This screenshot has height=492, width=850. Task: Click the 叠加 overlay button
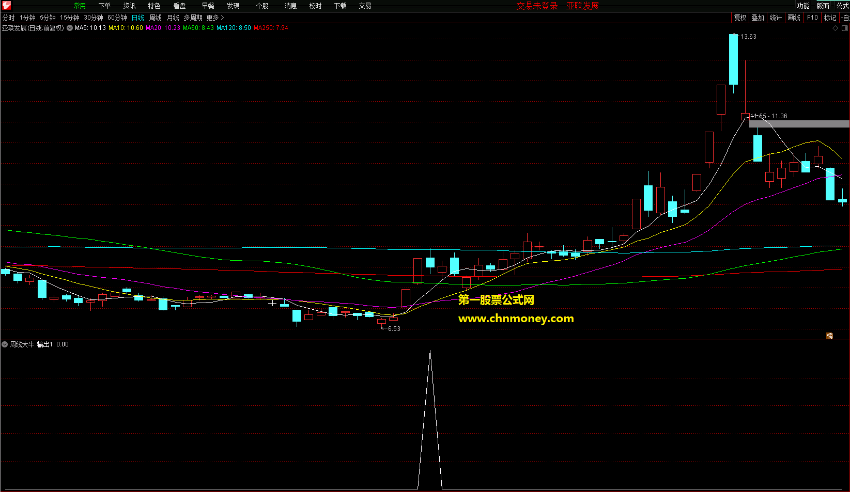[x=758, y=18]
